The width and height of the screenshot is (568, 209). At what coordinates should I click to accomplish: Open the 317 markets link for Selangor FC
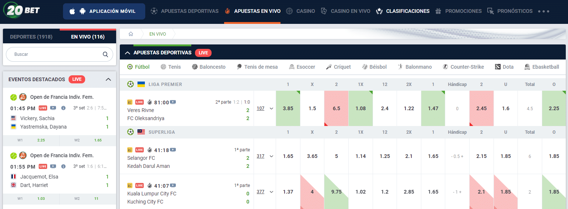[261, 156]
